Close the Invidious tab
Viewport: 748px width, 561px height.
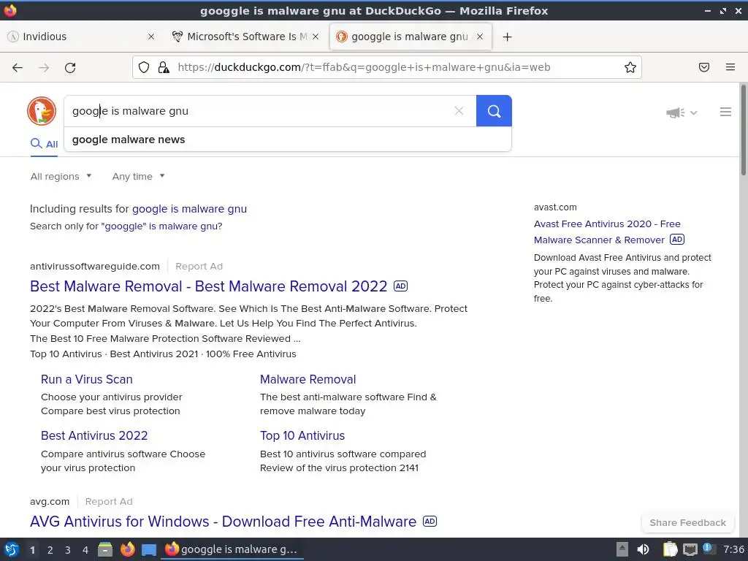click(x=151, y=37)
